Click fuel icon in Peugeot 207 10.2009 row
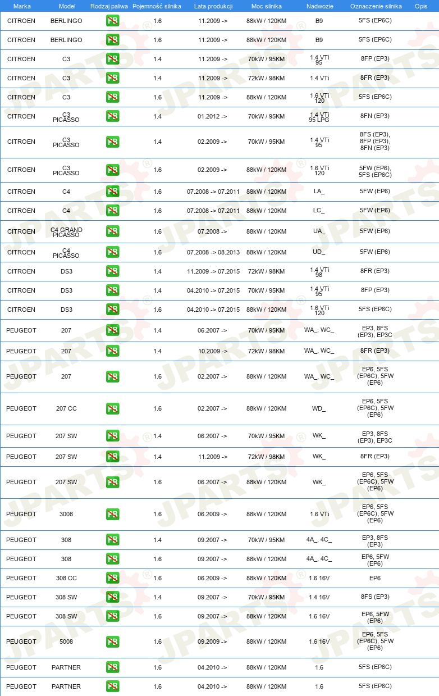This screenshot has width=439, height=696. (x=112, y=351)
